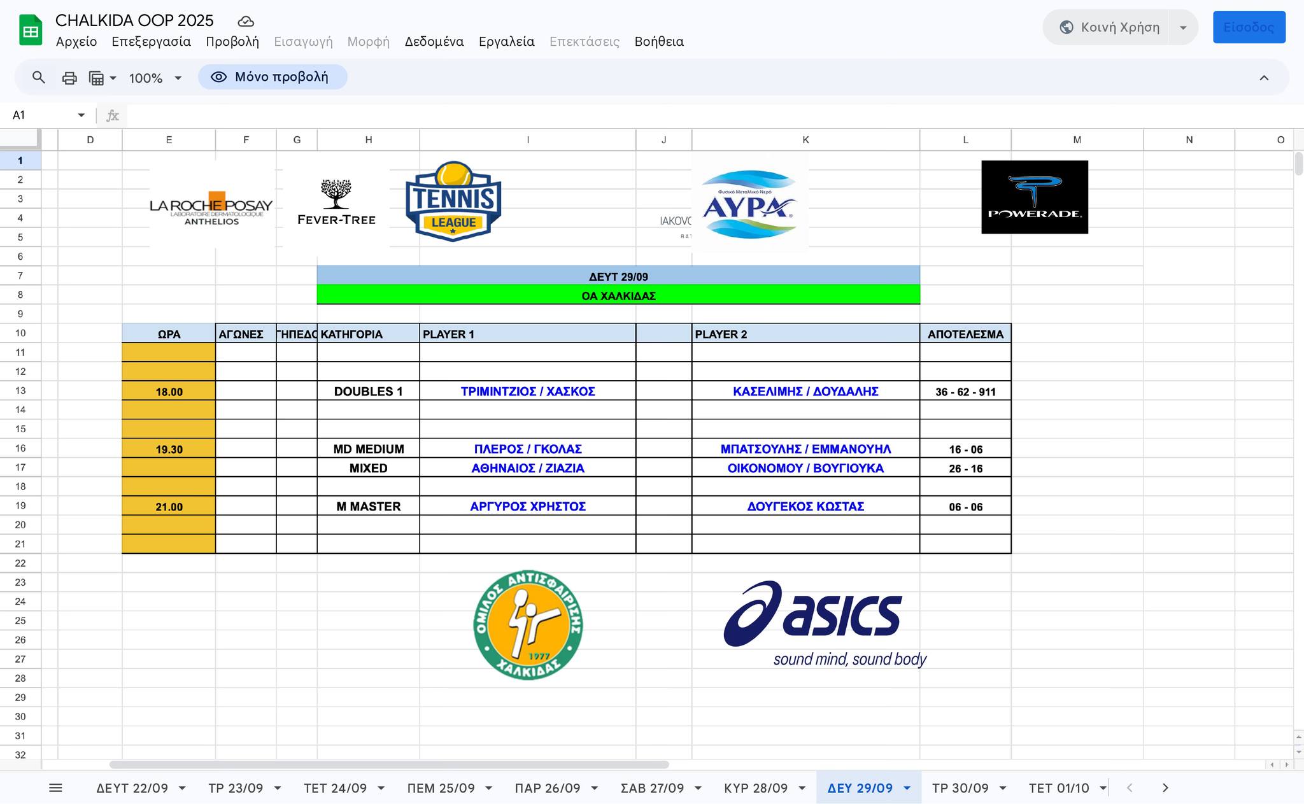Open the Δεδομένα menu

click(434, 41)
